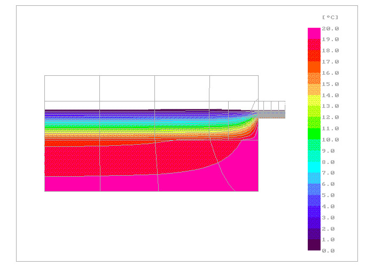Click the 11.0 legend value
374x267 pixels.
(x=330, y=129)
